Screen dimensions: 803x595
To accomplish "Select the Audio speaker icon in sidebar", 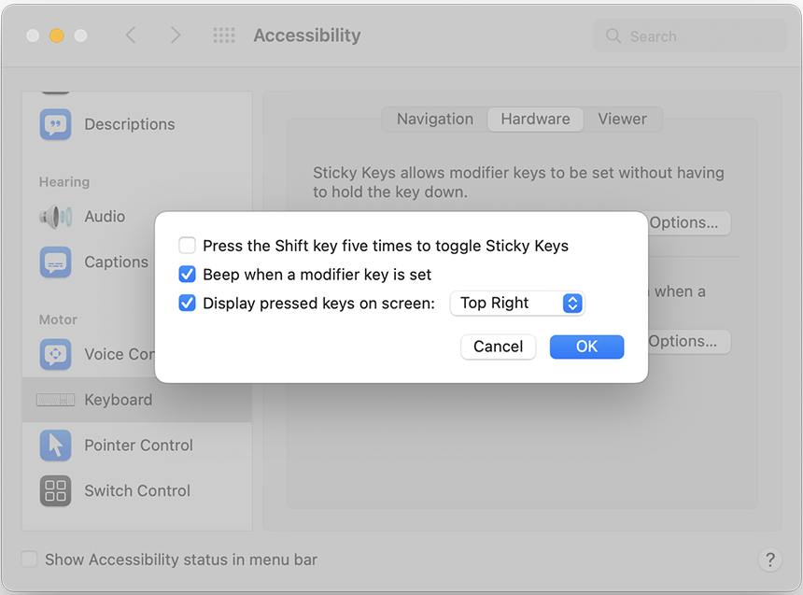I will click(55, 217).
